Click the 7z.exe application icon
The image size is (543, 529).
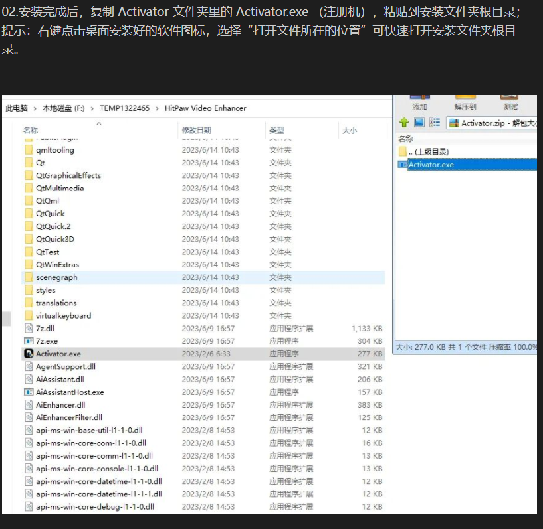click(x=29, y=341)
